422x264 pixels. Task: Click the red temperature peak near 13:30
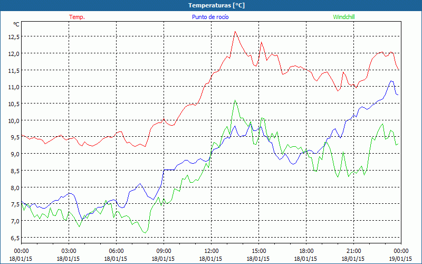[235, 32]
